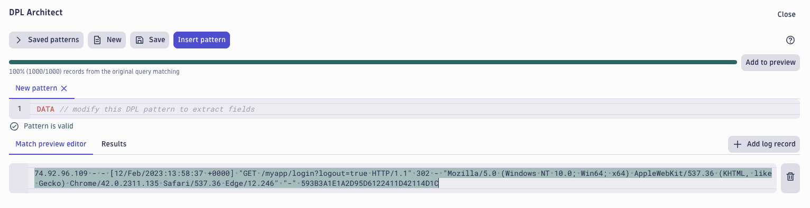Click into the DPL pattern editor line
The width and height of the screenshot is (810, 208).
click(404, 109)
